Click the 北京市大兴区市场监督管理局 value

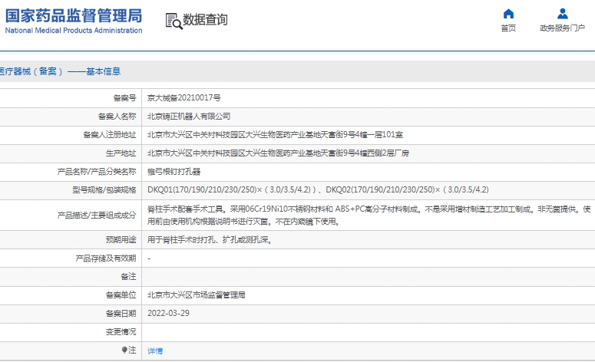(197, 295)
